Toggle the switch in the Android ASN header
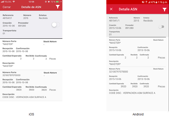The width and height of the screenshot is (169, 117). (161, 27)
